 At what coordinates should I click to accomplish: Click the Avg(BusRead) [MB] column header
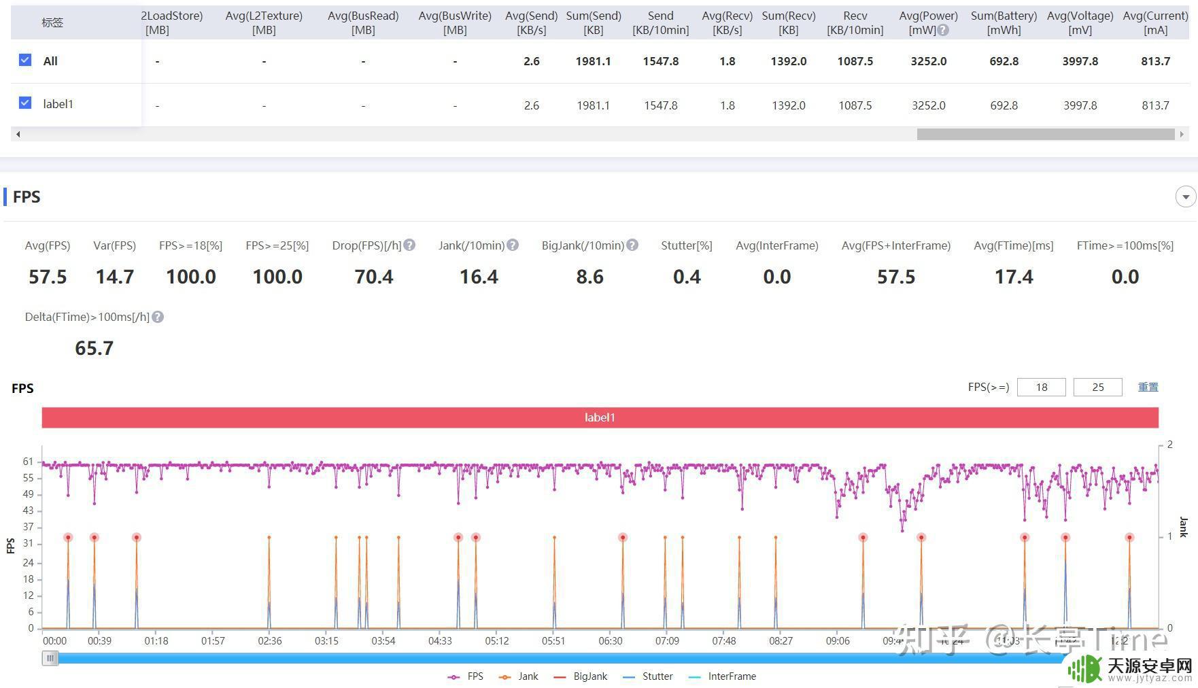point(363,22)
